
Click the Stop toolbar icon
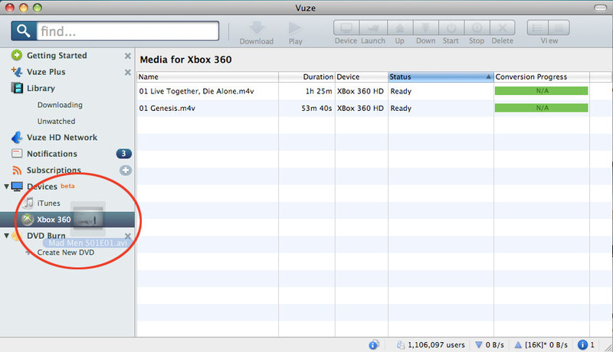(x=477, y=28)
